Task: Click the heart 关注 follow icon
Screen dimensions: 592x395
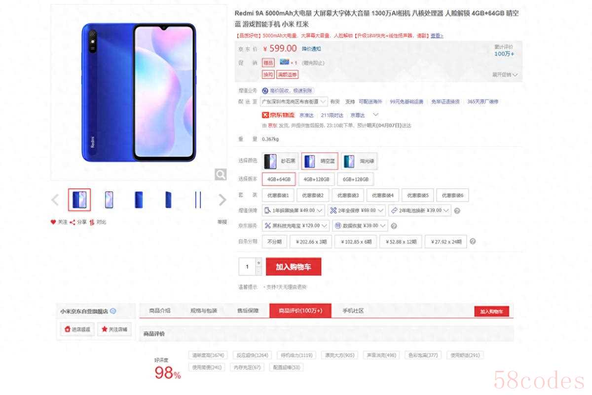Action: click(x=53, y=222)
